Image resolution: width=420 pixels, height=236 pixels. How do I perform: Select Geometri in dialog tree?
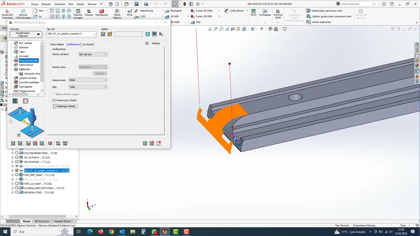24,48
